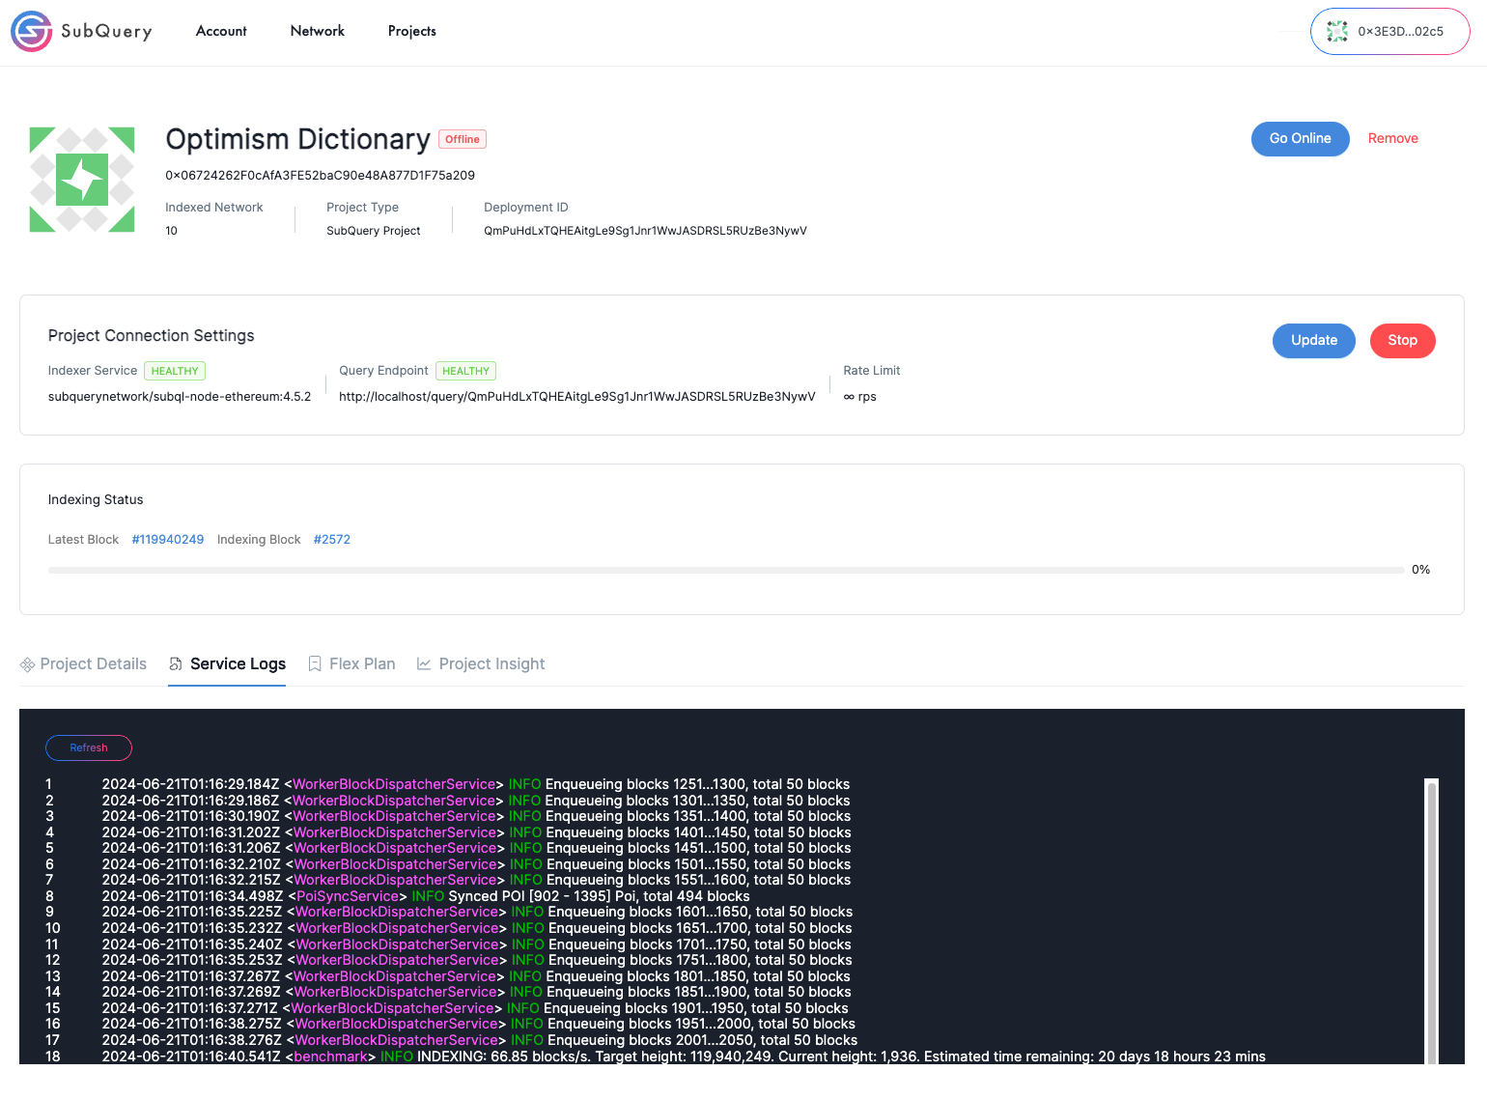Viewport: 1487px width, 1099px height.
Task: Click the Project Details tab icon
Action: coord(28,664)
